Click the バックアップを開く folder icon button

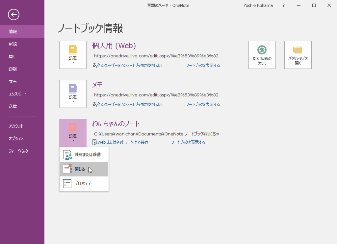[298, 55]
